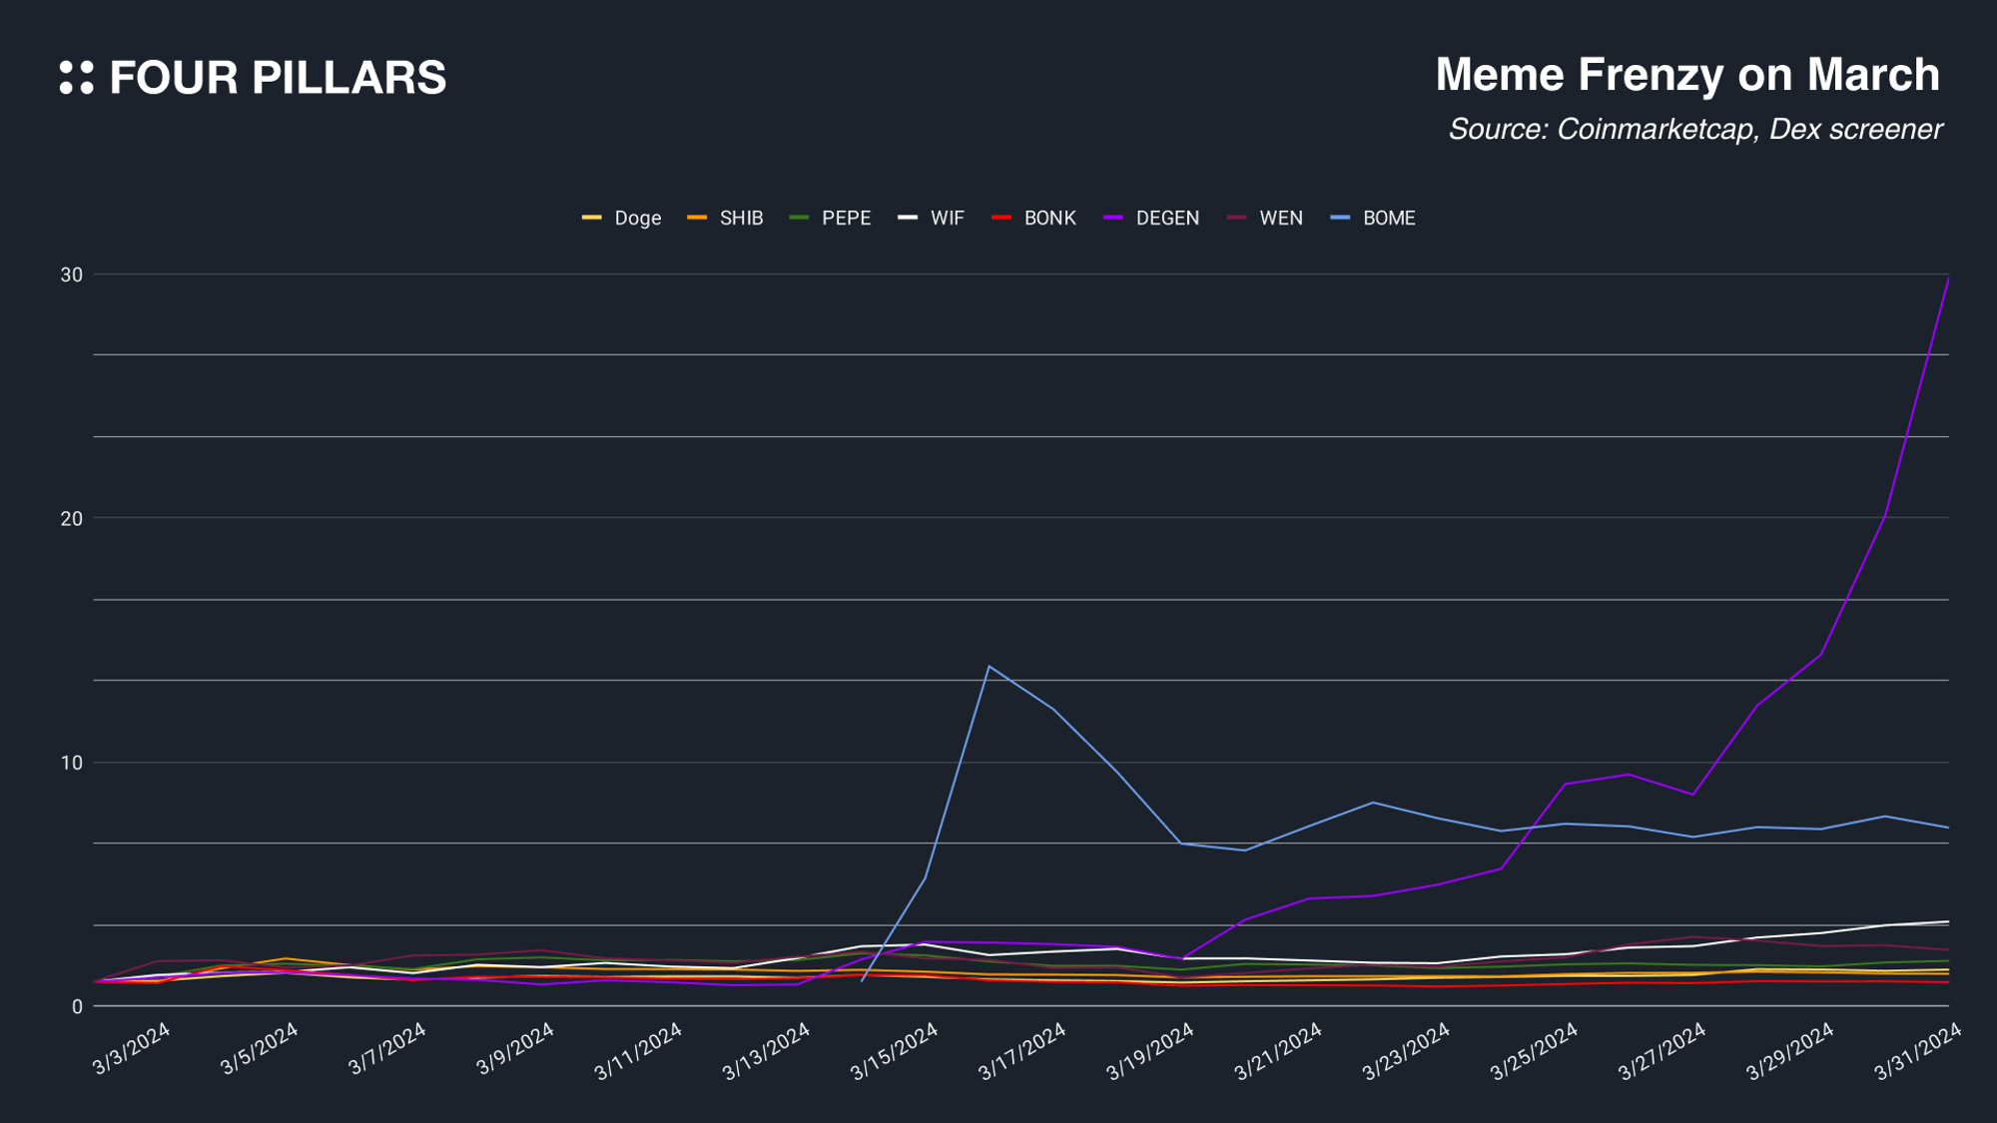Click the Coinmarketcap, Dex screener source text
The width and height of the screenshot is (1997, 1123).
pos(1694,129)
